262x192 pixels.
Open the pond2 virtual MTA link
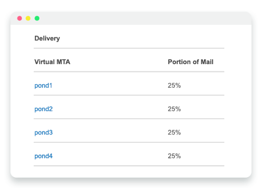coord(43,109)
